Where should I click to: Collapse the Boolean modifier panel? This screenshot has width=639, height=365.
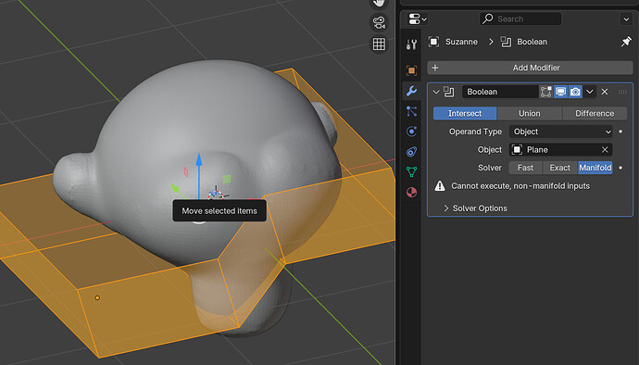tap(435, 92)
